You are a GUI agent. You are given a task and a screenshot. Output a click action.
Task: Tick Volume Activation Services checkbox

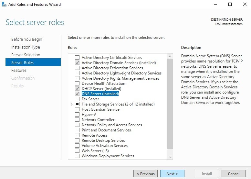point(77,145)
